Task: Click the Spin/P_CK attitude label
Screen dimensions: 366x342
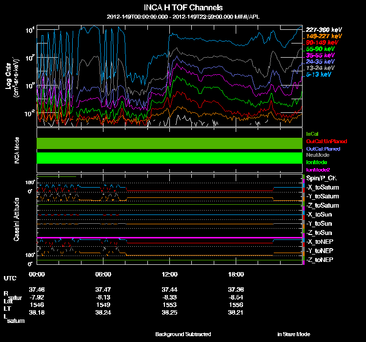Action: tap(321, 178)
